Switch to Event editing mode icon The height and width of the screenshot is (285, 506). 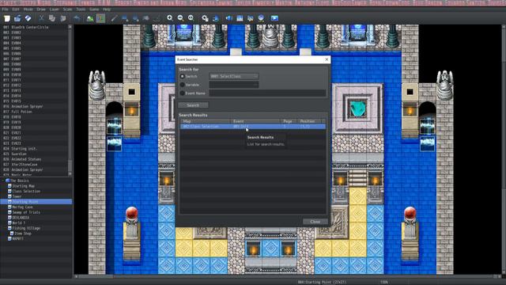[x=100, y=18]
